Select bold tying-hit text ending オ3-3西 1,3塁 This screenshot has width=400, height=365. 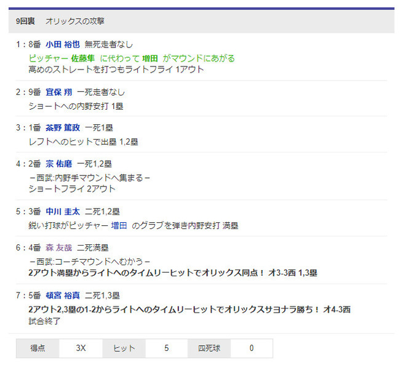(173, 273)
